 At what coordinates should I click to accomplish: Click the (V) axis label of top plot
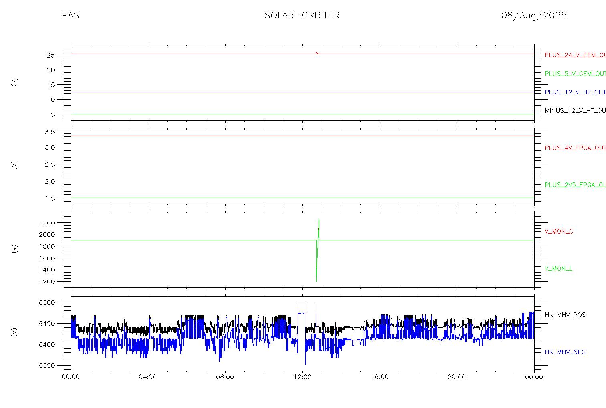click(x=14, y=82)
